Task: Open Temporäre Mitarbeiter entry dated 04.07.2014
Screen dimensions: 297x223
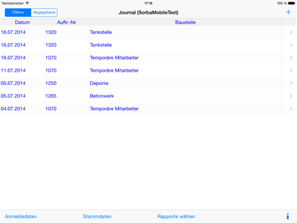Action: click(x=114, y=109)
